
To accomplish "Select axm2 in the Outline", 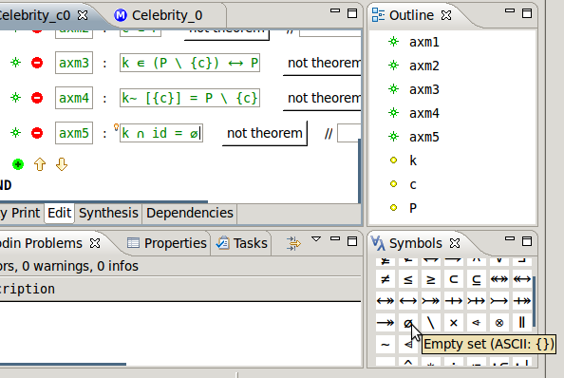I will click(x=423, y=66).
